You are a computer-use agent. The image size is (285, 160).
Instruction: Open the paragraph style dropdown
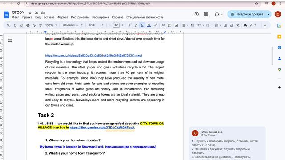pyautogui.click(x=73, y=25)
